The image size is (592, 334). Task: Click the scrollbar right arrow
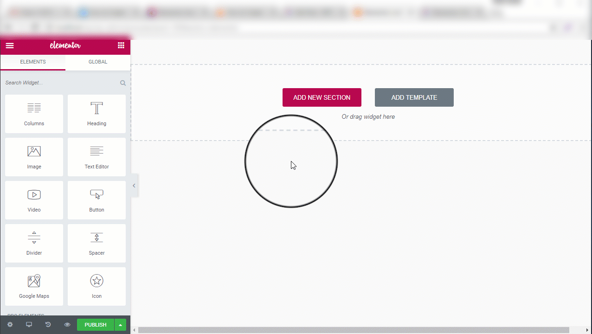click(587, 330)
